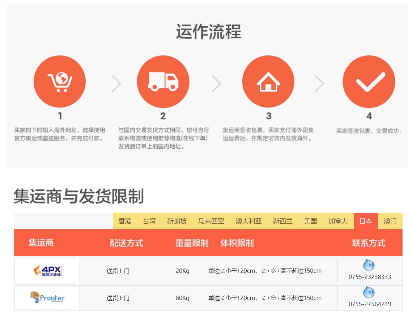
Task: Click the step 3 description text
Action: coord(268,134)
